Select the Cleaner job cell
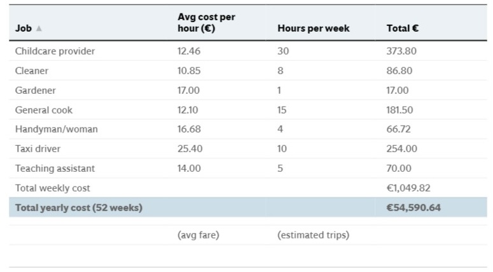 (x=32, y=71)
